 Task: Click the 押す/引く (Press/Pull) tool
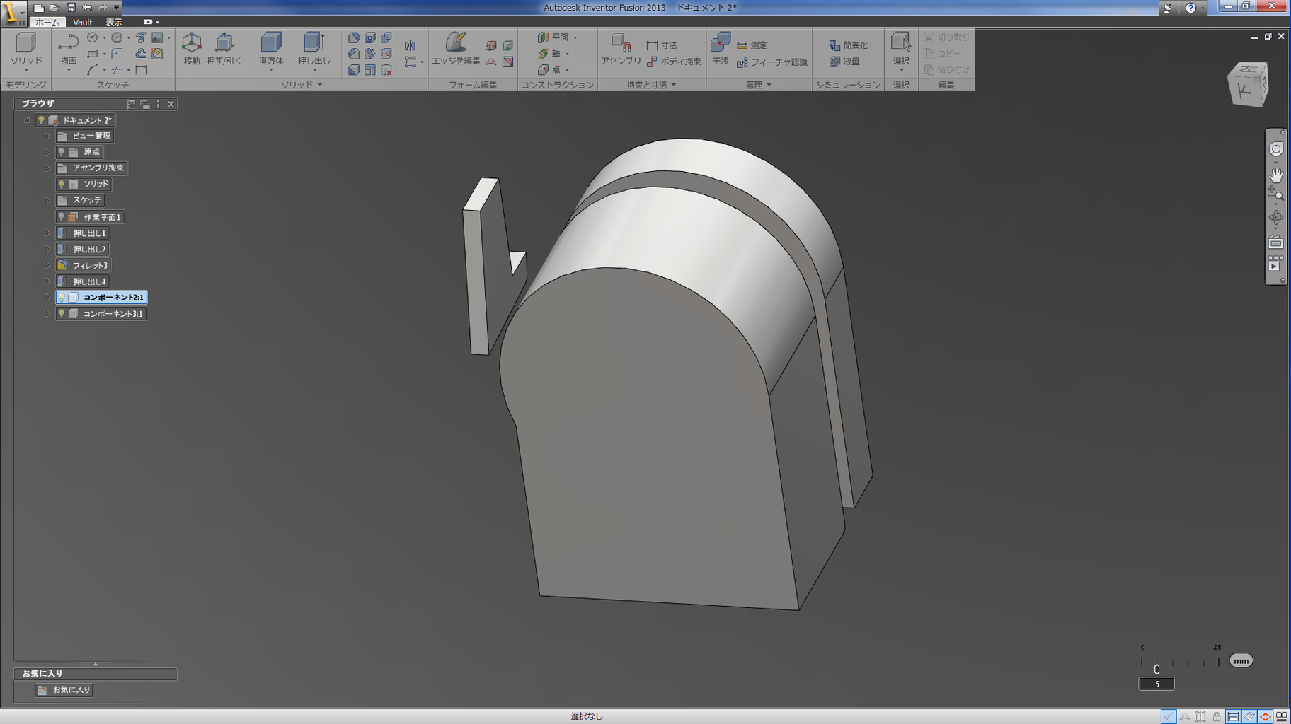point(224,48)
